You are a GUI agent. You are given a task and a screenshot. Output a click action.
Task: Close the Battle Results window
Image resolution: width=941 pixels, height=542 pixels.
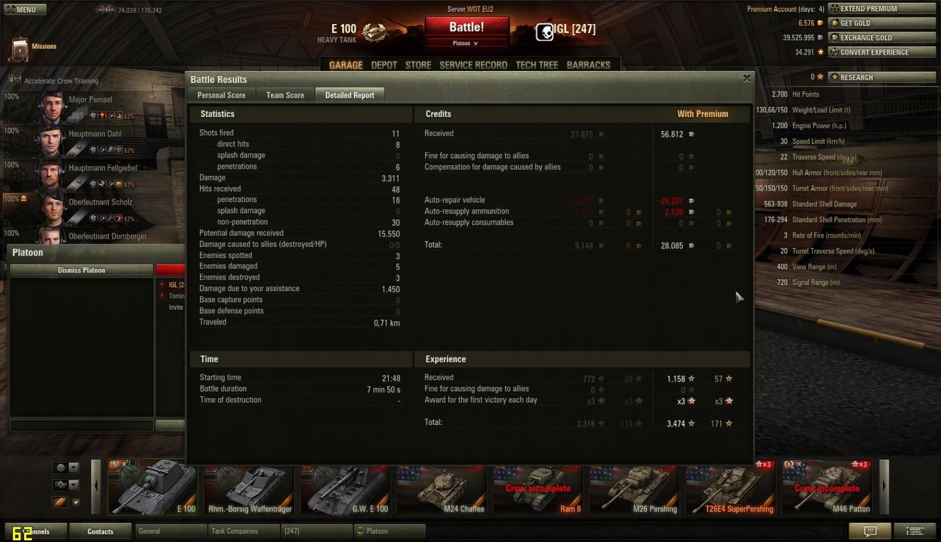(746, 78)
